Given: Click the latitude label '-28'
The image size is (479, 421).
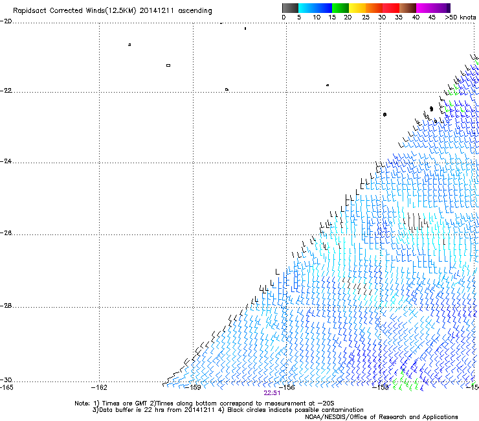Looking at the screenshot, I should click(x=6, y=306).
